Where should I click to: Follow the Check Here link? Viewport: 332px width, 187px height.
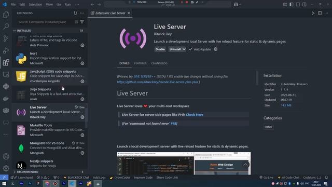pyautogui.click(x=195, y=115)
